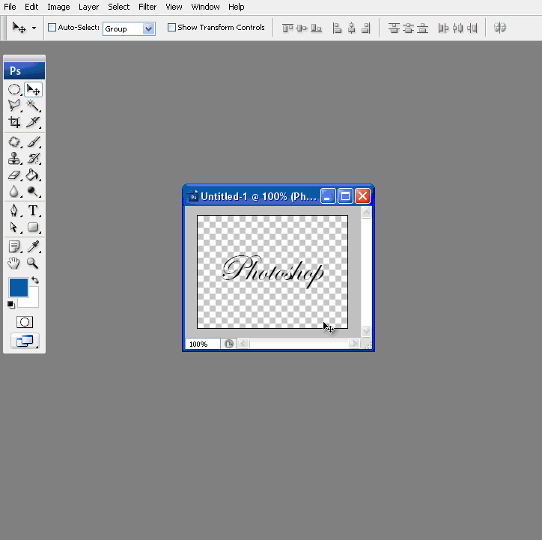Click the blue foreground color swatch
Image resolution: width=542 pixels, height=540 pixels.
[18, 287]
